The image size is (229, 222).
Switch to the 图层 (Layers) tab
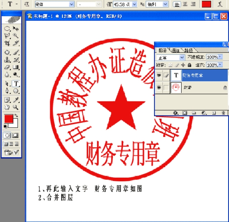(163, 50)
